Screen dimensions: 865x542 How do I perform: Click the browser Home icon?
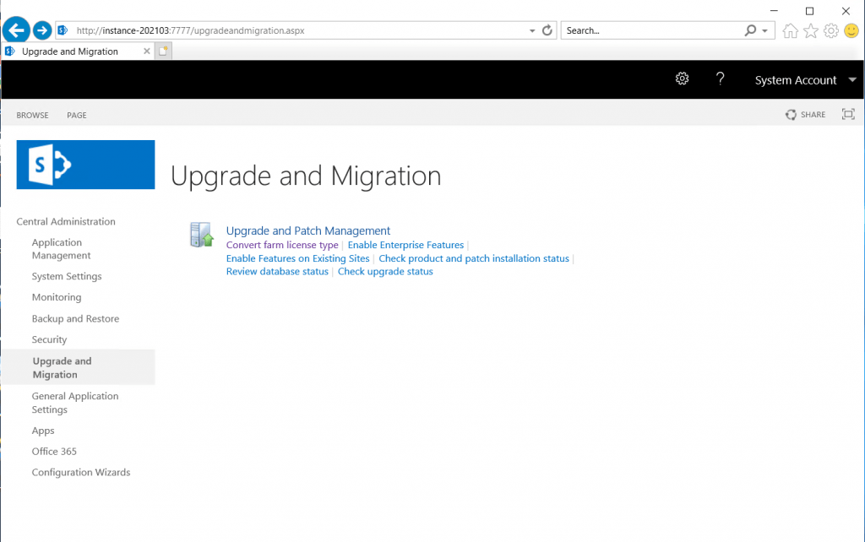click(x=790, y=30)
